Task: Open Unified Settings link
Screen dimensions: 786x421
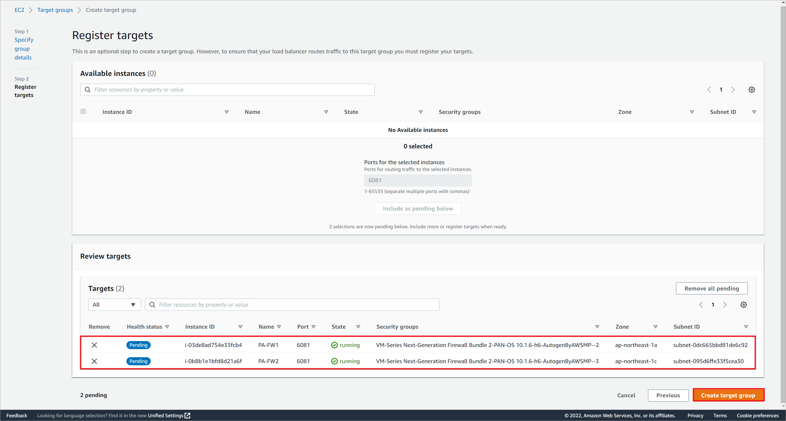Action: tap(166, 416)
